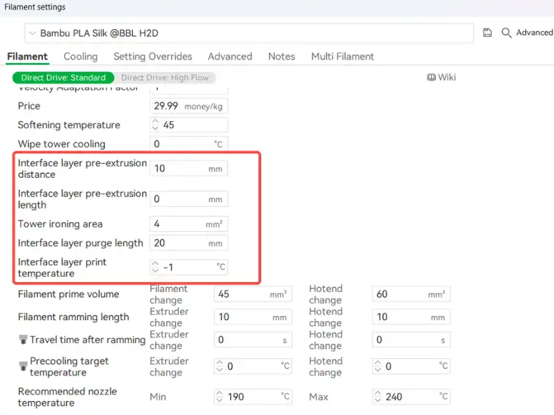Click the stepper on nozzle temperature Min

click(x=220, y=397)
